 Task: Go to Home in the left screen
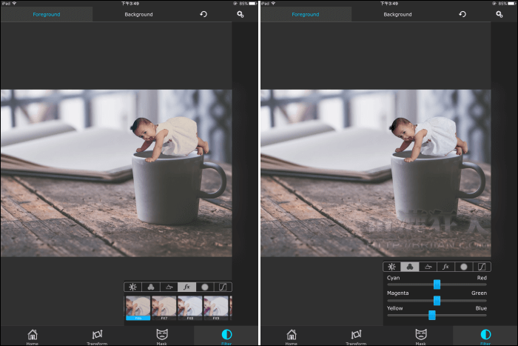33,336
